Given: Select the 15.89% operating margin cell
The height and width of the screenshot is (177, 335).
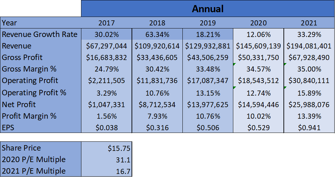Looking at the screenshot, I should tap(309, 93).
